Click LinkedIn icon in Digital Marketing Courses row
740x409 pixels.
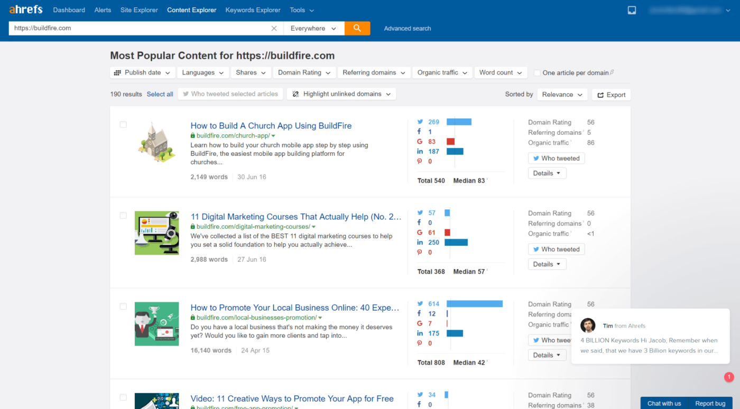[420, 243]
